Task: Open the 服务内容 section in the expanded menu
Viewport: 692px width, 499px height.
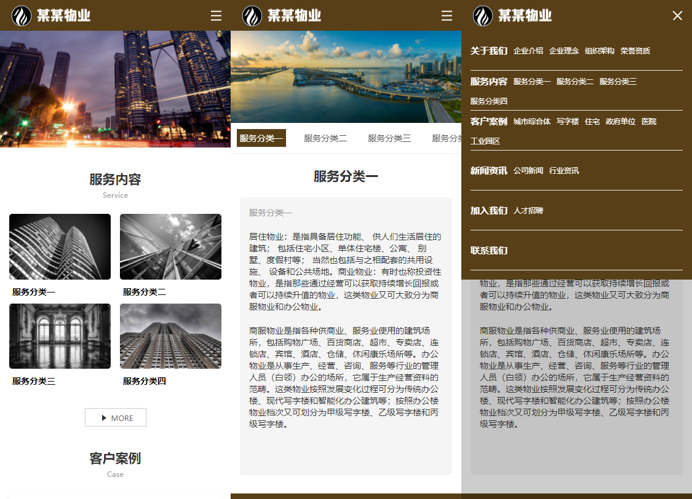Action: (489, 82)
